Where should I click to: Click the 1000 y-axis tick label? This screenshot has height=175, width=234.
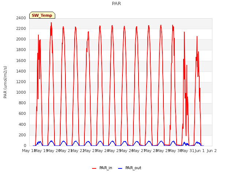21,93
